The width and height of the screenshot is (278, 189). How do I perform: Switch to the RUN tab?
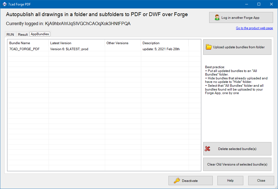[10, 34]
